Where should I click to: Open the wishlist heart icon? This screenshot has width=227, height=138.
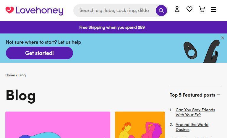189,9
